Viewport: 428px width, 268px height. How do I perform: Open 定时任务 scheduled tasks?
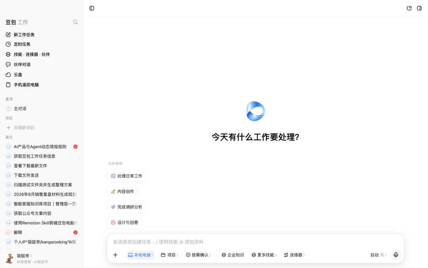(x=42, y=44)
